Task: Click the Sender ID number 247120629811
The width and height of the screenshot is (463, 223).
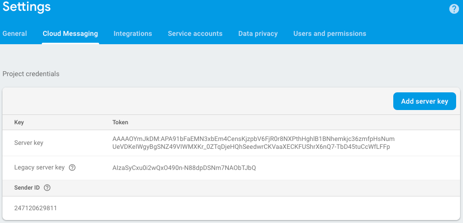Action: pyautogui.click(x=36, y=208)
